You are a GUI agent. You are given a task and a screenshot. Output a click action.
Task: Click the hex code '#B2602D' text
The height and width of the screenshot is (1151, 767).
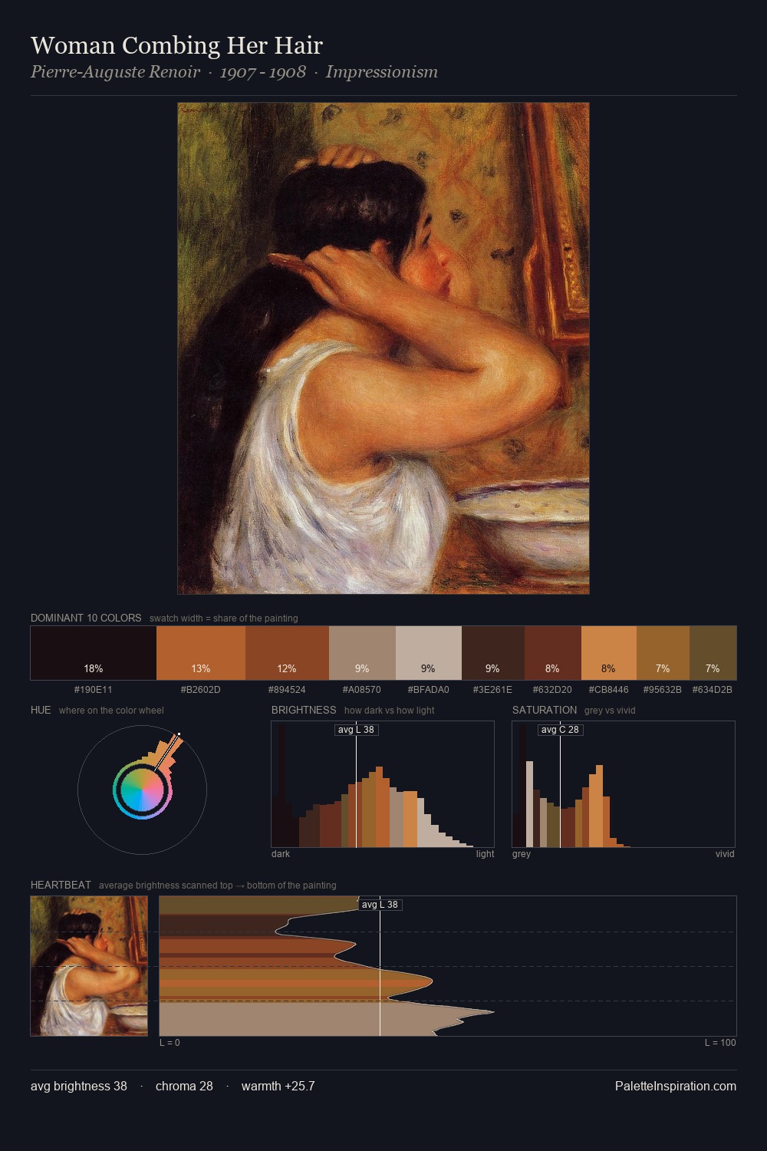pos(201,690)
